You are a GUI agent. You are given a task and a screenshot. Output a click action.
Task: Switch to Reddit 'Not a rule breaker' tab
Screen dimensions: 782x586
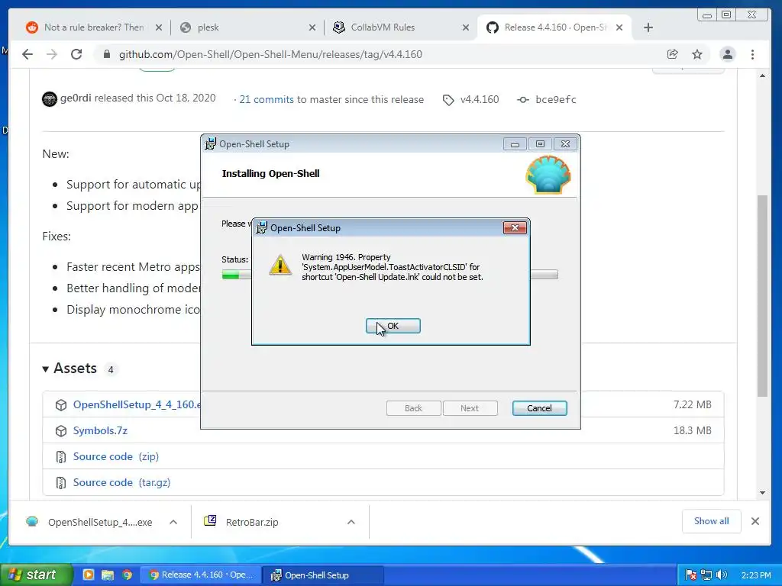pyautogui.click(x=93, y=27)
